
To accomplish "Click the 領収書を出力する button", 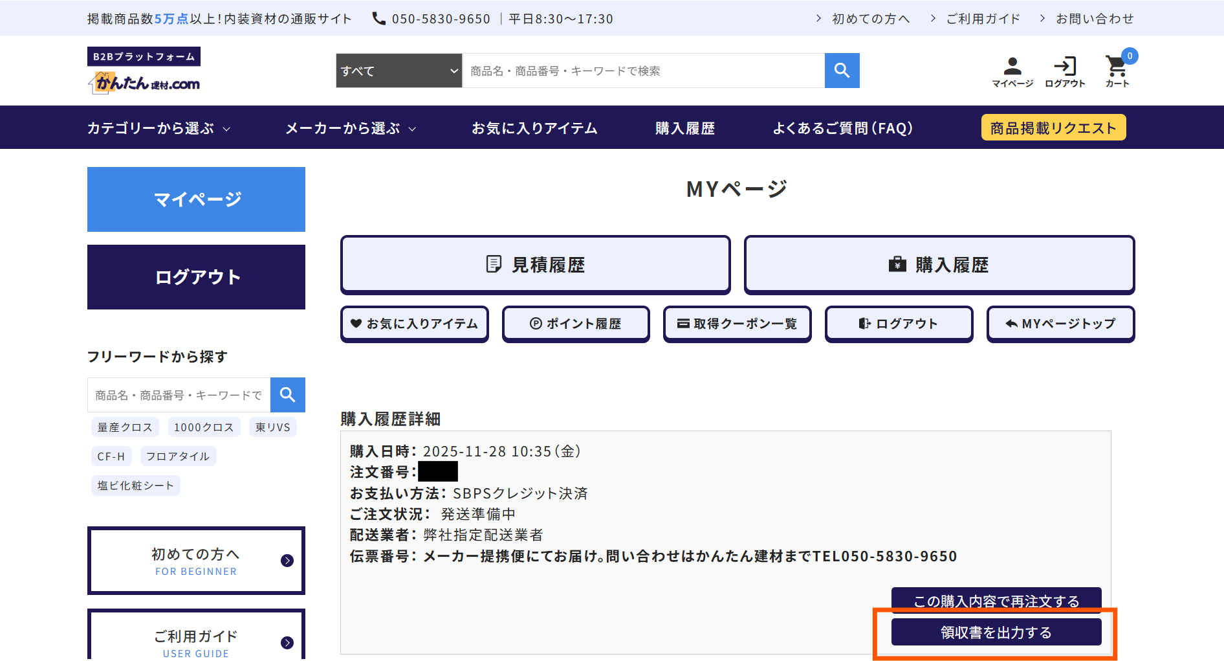I will pyautogui.click(x=996, y=632).
